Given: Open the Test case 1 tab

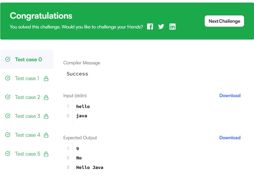Looking at the screenshot, I should (27, 78).
